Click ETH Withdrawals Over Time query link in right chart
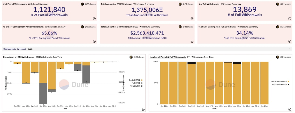This screenshot has height=113, width=295. (200, 57)
